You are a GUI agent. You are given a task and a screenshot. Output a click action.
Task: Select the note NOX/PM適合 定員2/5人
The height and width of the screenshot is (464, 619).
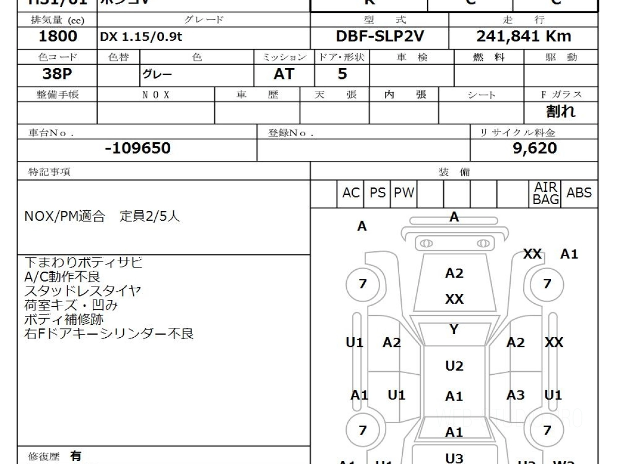(102, 217)
